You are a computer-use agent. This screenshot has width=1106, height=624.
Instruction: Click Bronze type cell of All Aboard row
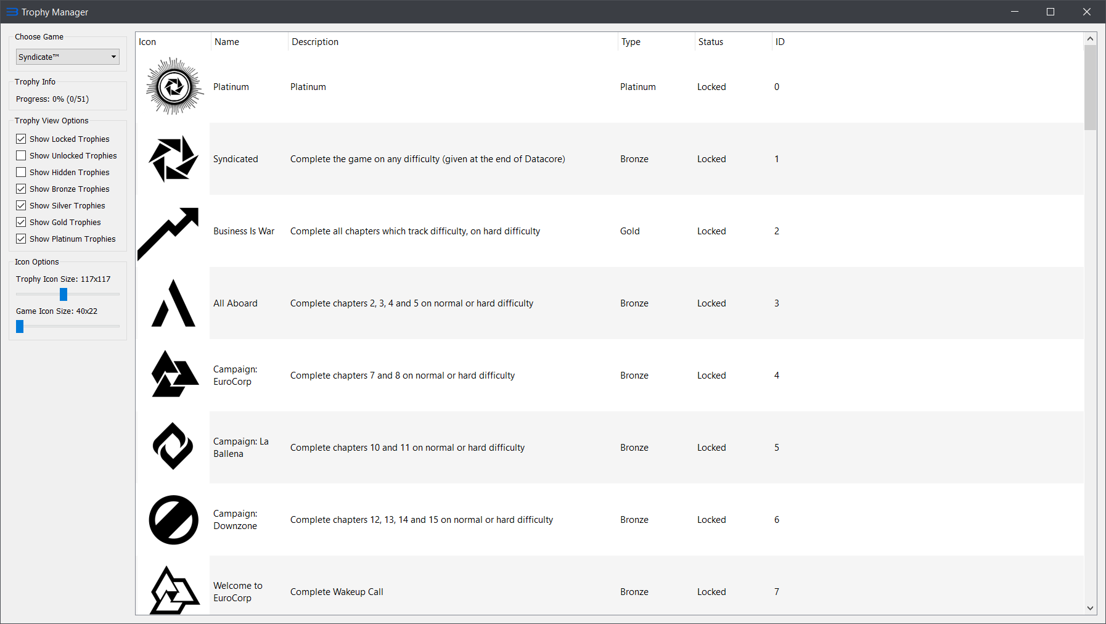pos(634,303)
